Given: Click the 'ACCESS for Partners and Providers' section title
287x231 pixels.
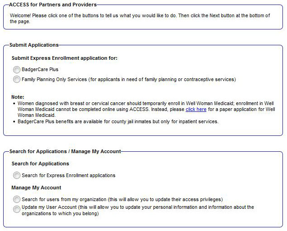Looking at the screenshot, I should pos(53,5).
